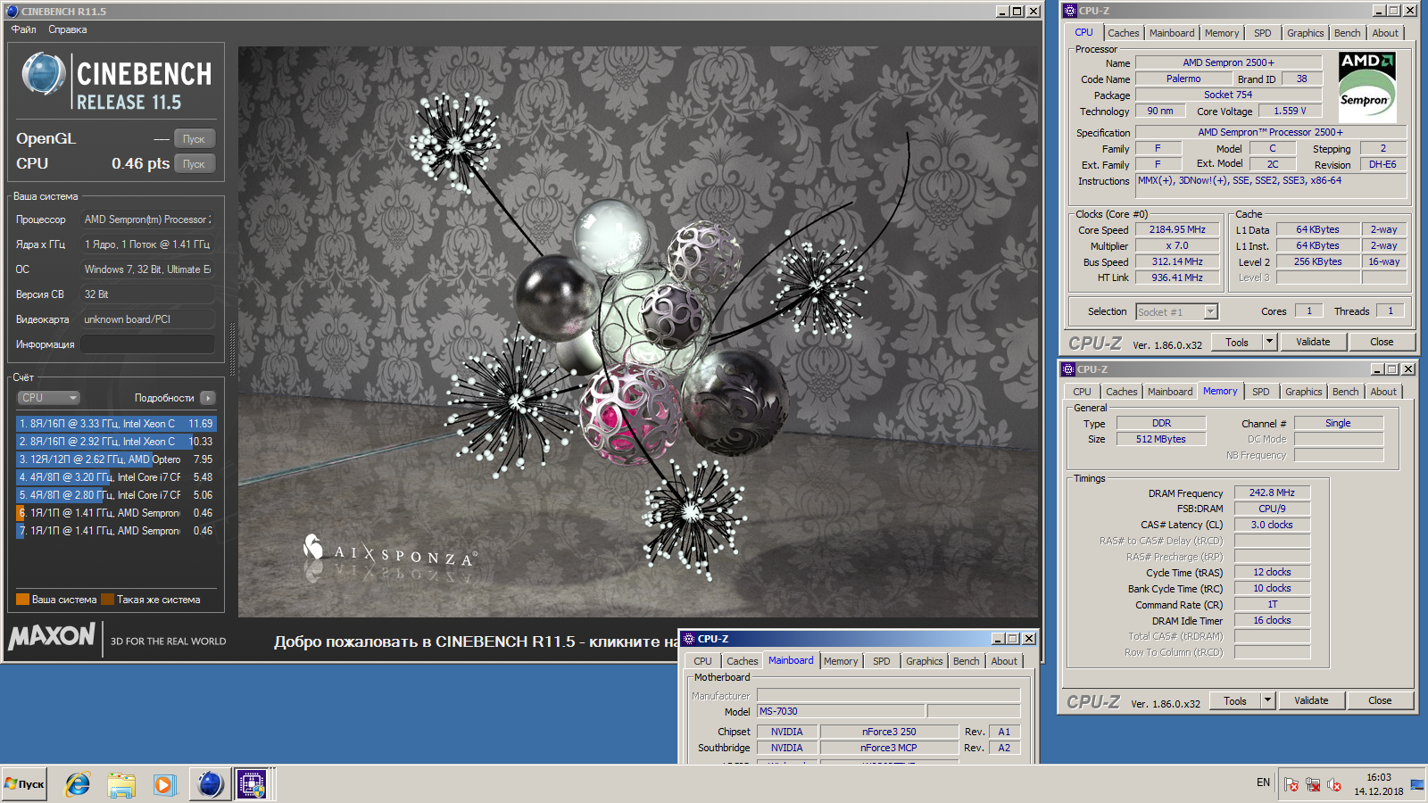Run the OpenGL test with its Пуск button

point(194,139)
